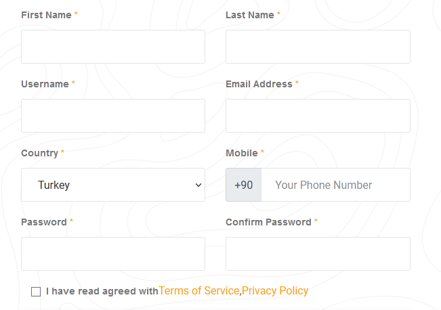Screen dimensions: 441x310
Task: Click the First Name label text
Action: [x=47, y=15]
